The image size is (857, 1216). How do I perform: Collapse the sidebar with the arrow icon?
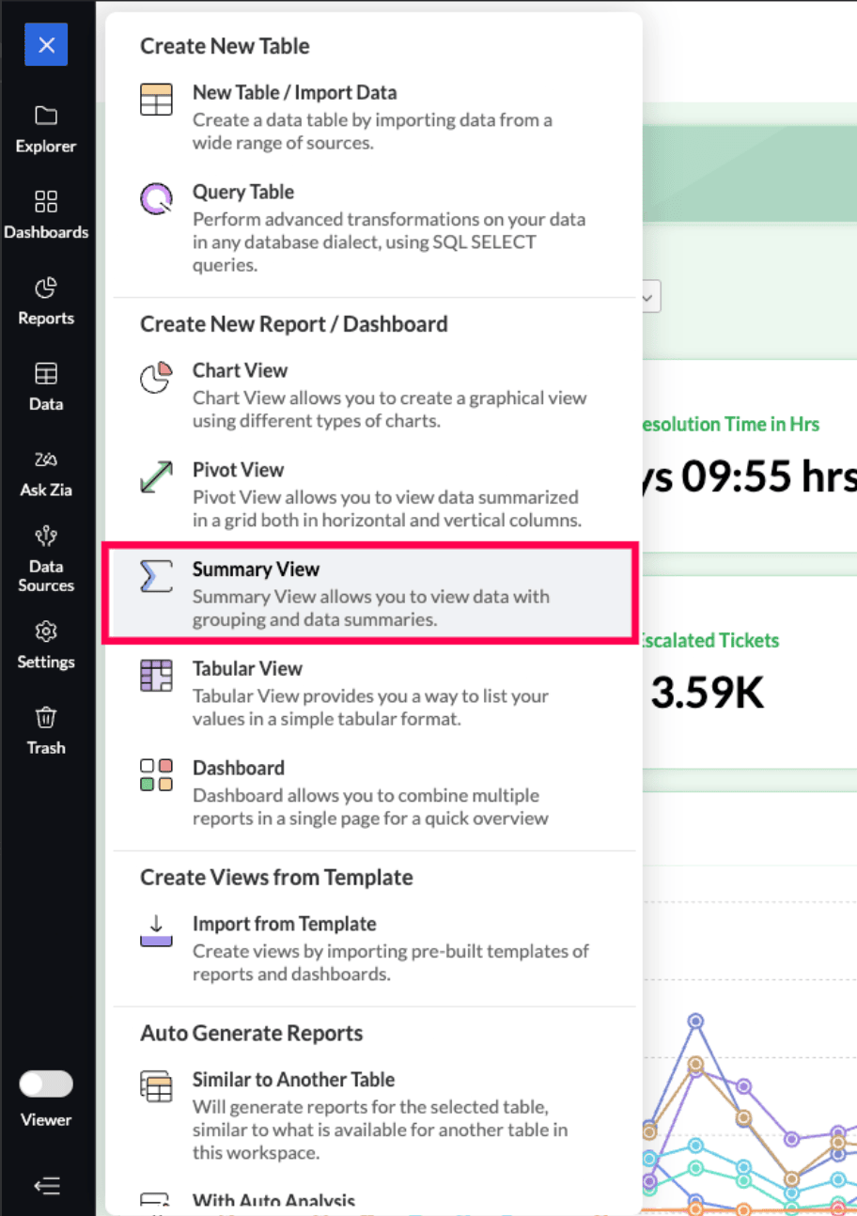46,1186
